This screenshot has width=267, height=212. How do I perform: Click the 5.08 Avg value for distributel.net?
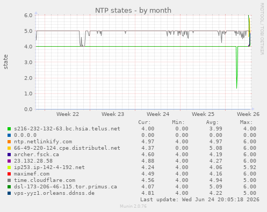point(216,148)
